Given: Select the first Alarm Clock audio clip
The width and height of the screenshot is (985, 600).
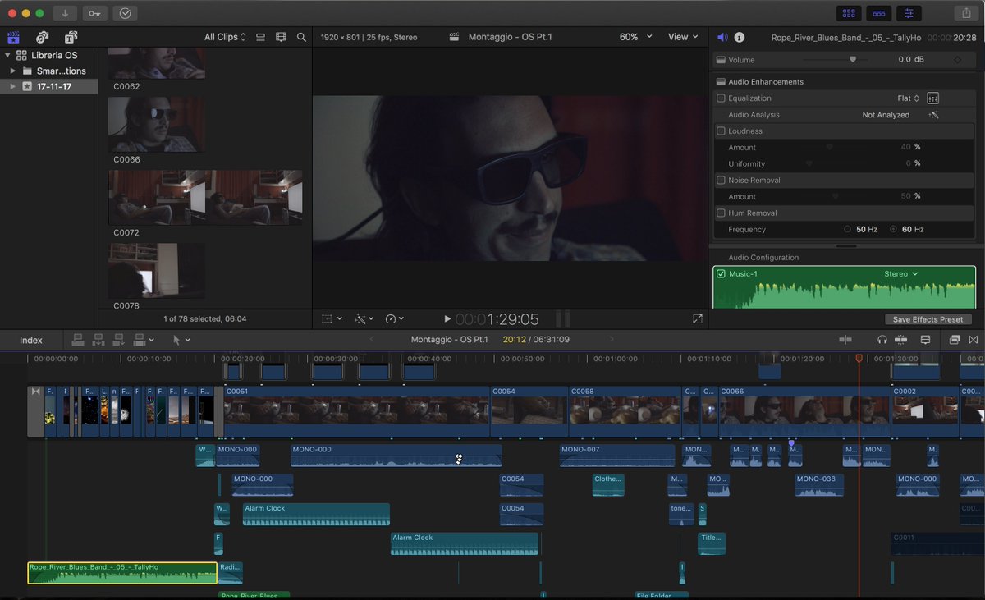Looking at the screenshot, I should click(316, 515).
